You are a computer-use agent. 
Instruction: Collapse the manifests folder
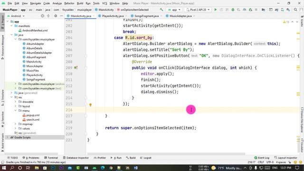pyautogui.click(x=11, y=26)
